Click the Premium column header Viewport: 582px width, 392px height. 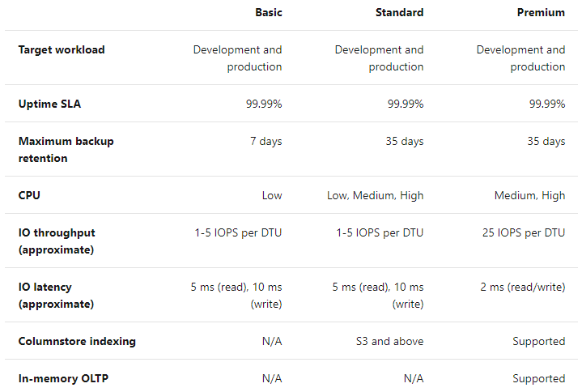(x=541, y=12)
